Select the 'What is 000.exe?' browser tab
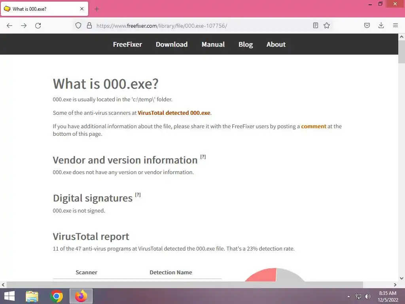This screenshot has height=304, width=405. click(x=44, y=9)
